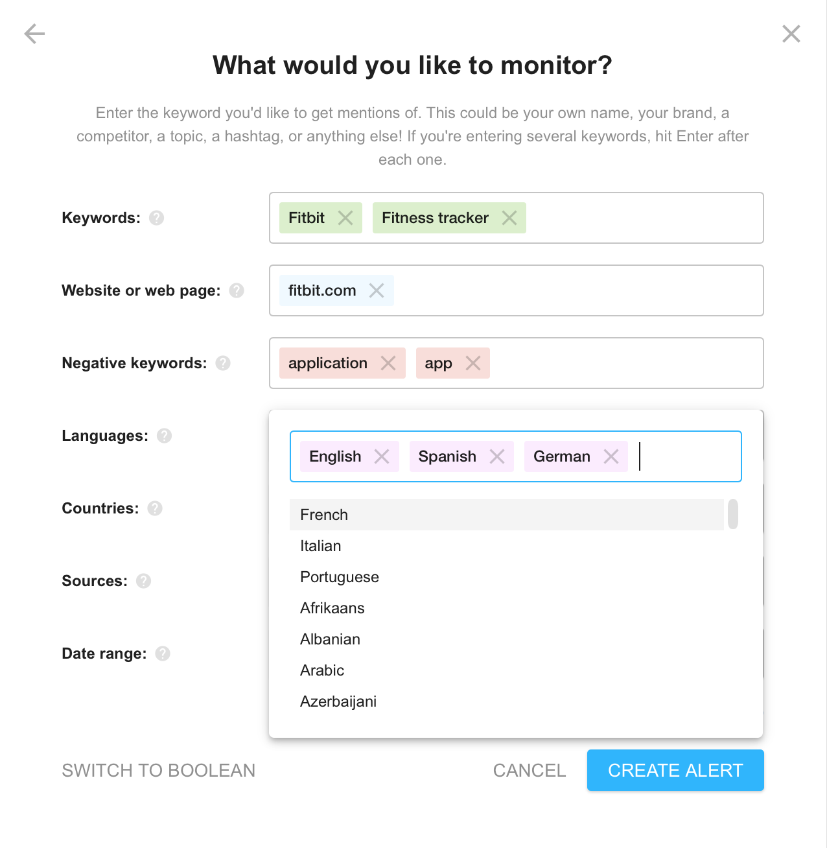Open the Keywords help tooltip
Viewport: 827px width, 848px height.
click(x=156, y=218)
